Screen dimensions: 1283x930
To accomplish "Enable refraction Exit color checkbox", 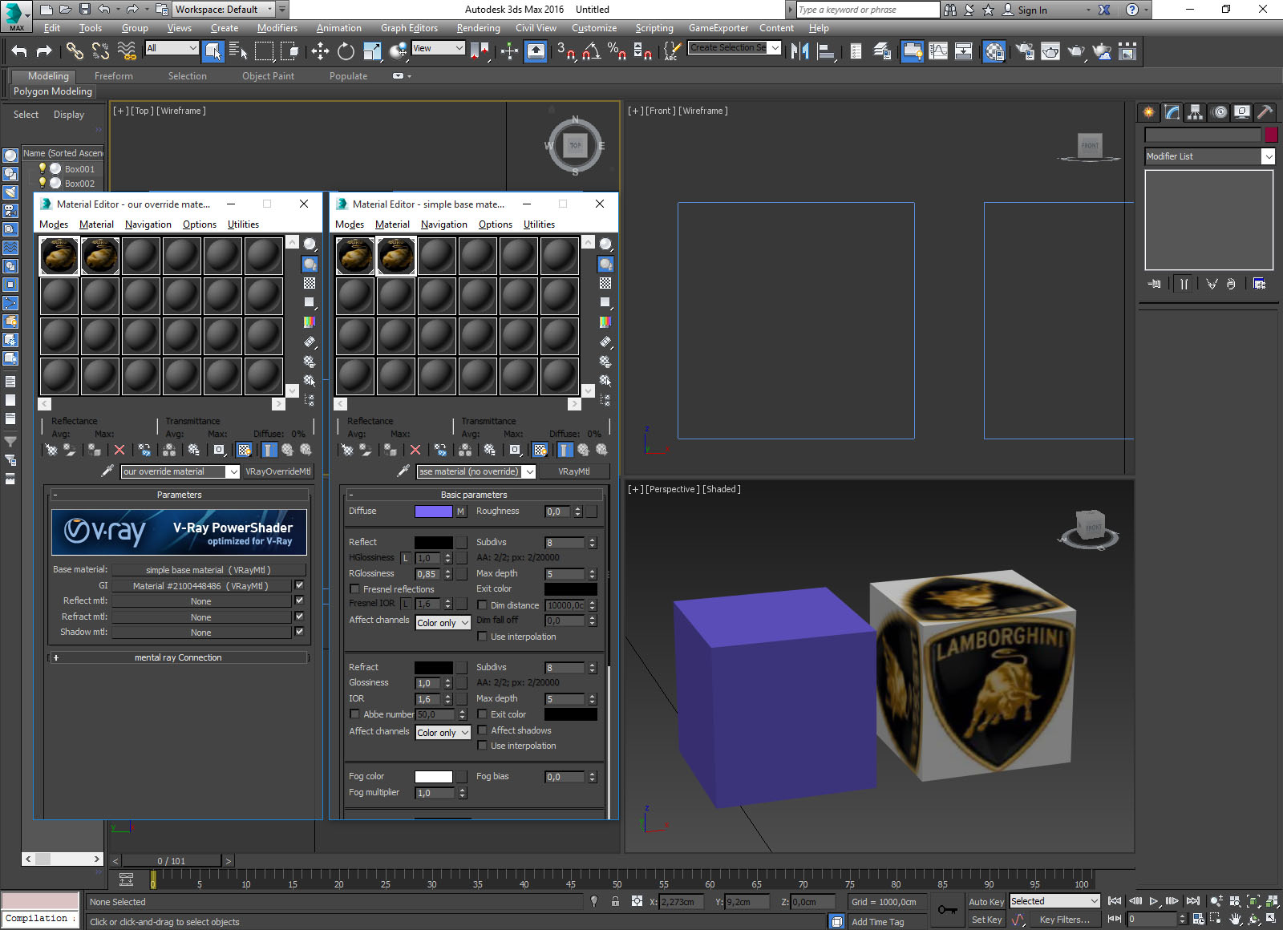I will pyautogui.click(x=482, y=714).
